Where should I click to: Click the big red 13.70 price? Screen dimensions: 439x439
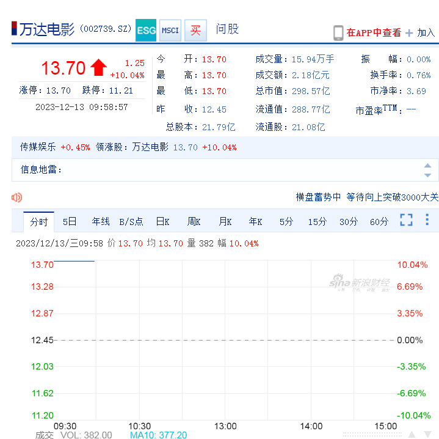(x=63, y=68)
